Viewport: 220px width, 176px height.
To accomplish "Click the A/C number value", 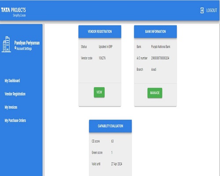I will [160, 58].
